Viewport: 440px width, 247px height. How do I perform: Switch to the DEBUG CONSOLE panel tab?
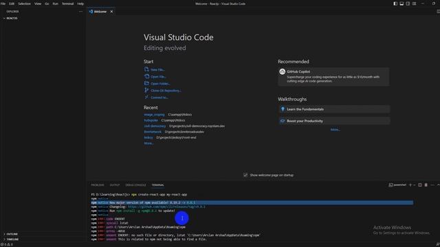pyautogui.click(x=135, y=185)
